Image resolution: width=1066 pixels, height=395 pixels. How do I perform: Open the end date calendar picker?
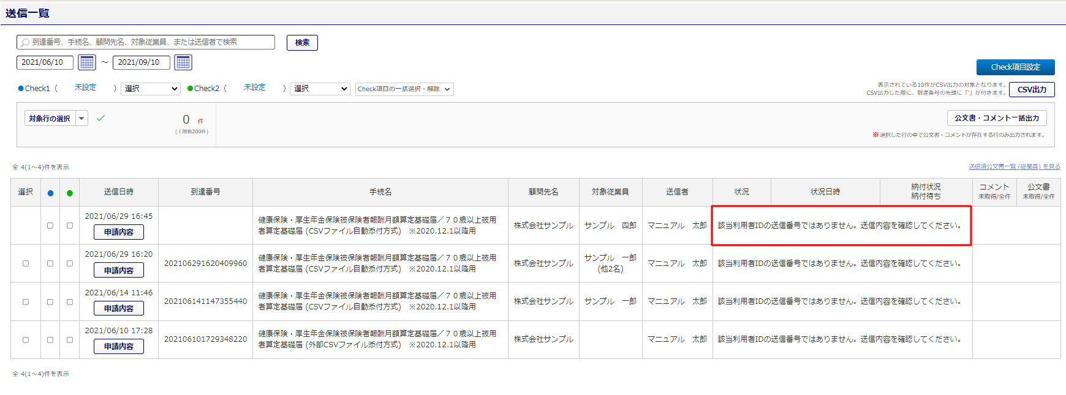[x=183, y=62]
